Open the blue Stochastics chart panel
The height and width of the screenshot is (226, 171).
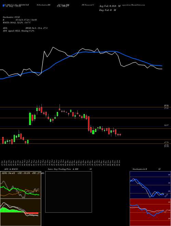pos(150,185)
